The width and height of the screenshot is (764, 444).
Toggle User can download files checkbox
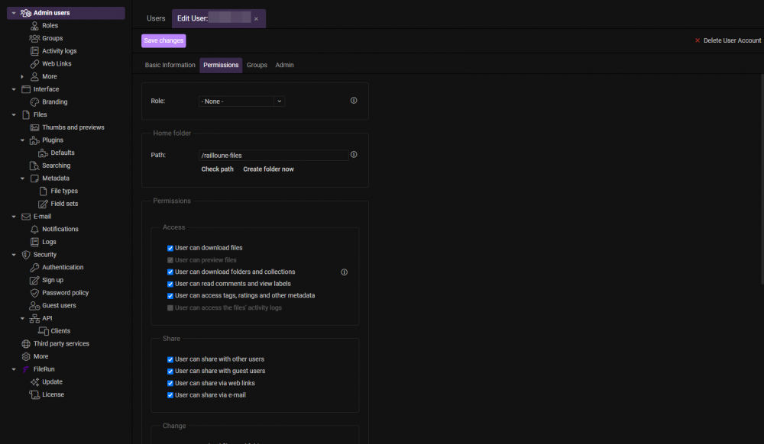tap(170, 248)
